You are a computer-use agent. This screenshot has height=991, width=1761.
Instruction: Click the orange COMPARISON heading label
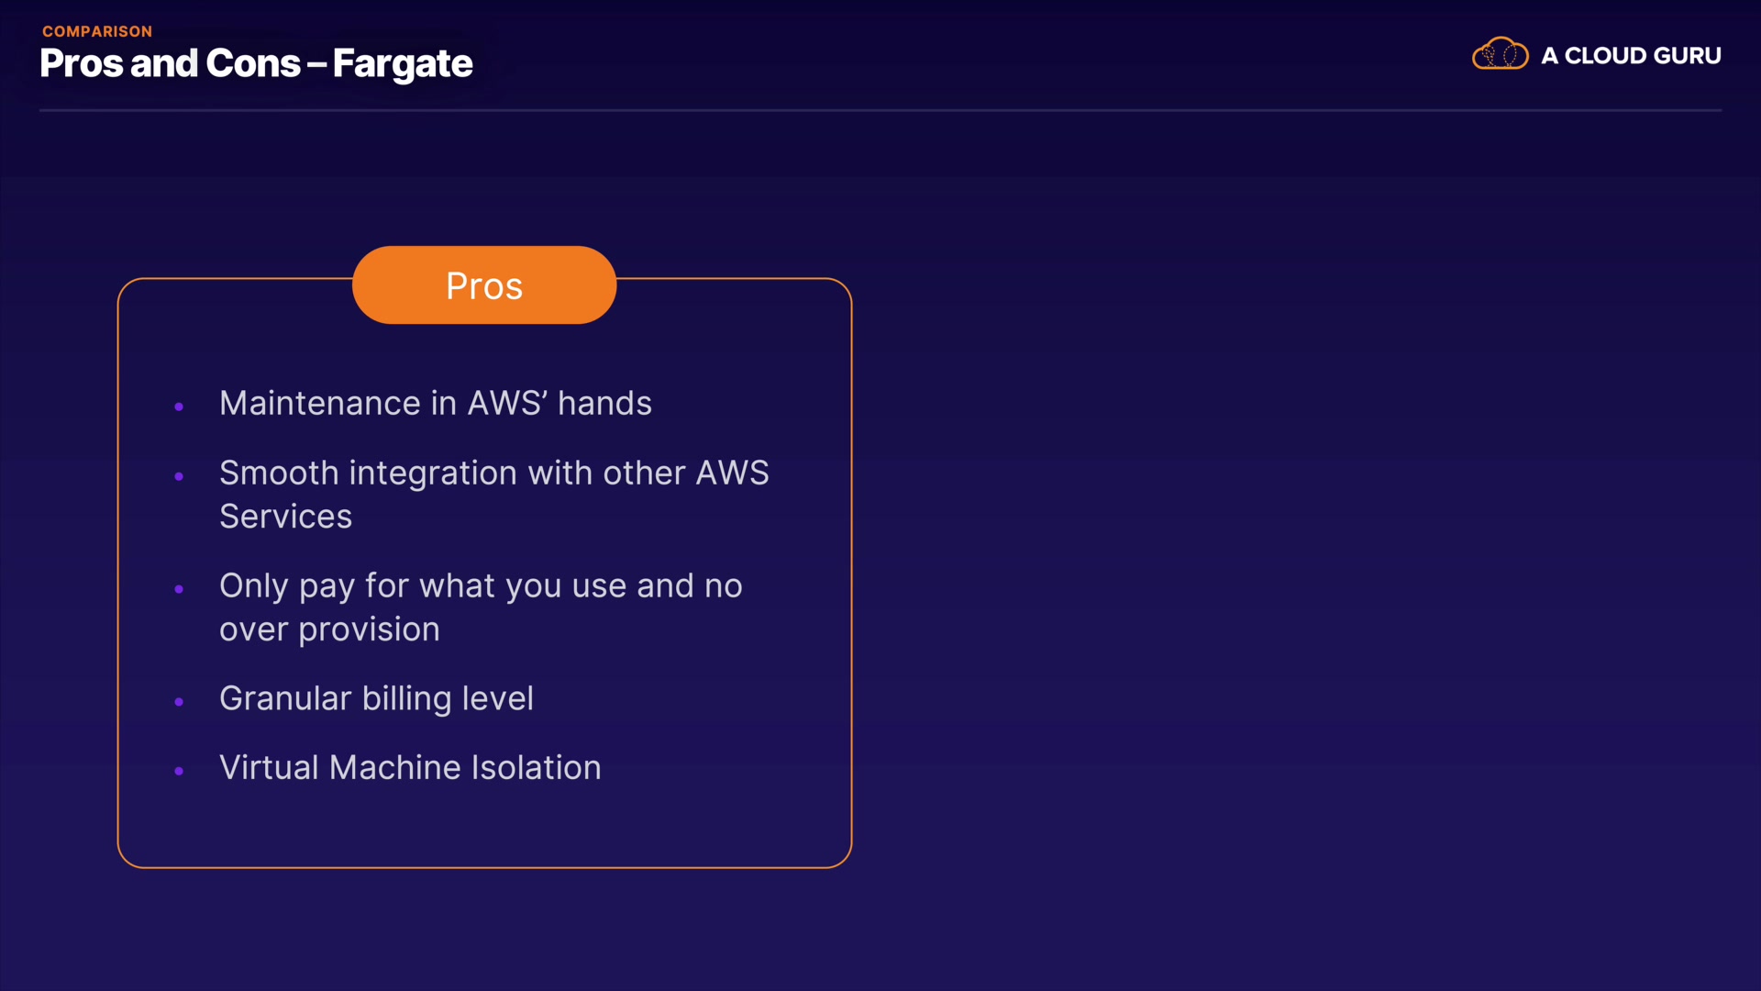(x=97, y=31)
